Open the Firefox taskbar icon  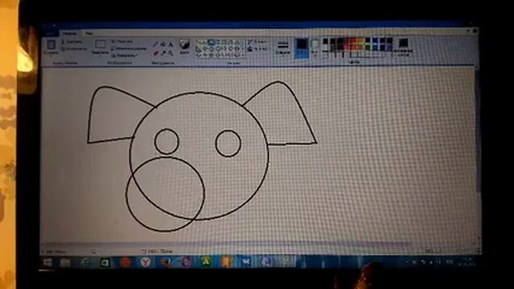coord(165,263)
